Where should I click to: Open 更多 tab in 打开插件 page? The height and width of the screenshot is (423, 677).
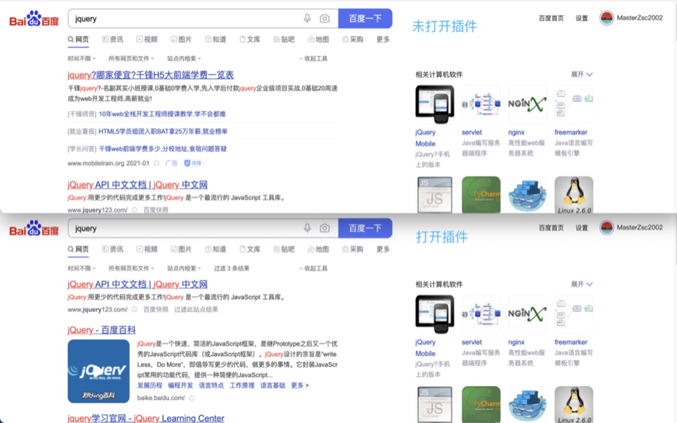pos(383,249)
